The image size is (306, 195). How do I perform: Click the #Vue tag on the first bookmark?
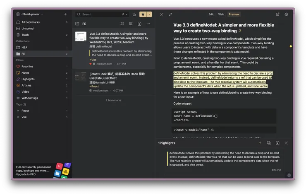93,60
